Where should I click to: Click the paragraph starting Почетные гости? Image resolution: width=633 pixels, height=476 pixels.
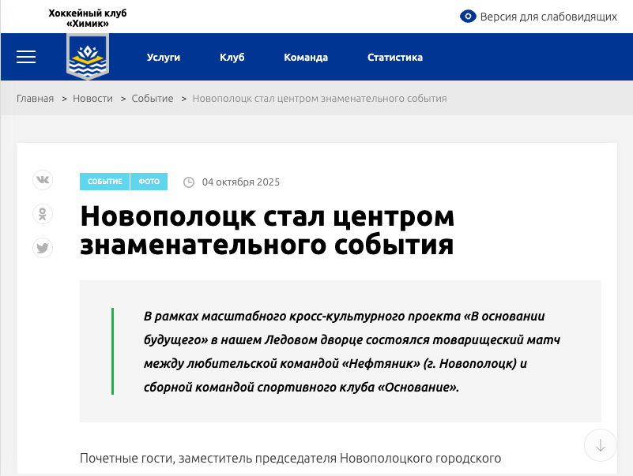tap(290, 459)
